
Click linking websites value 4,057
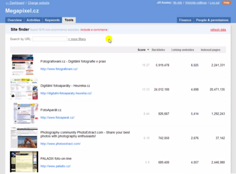coord(195,162)
